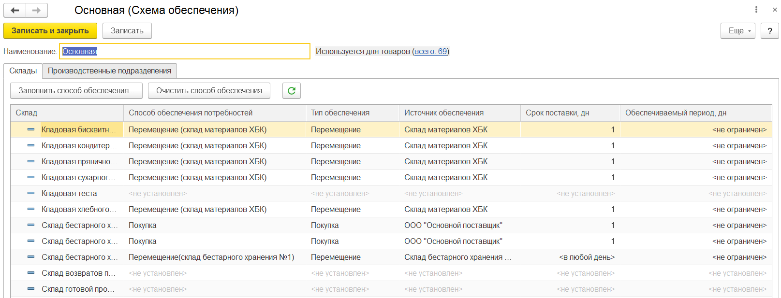Select the Кладовая хлебного row

pos(79,209)
